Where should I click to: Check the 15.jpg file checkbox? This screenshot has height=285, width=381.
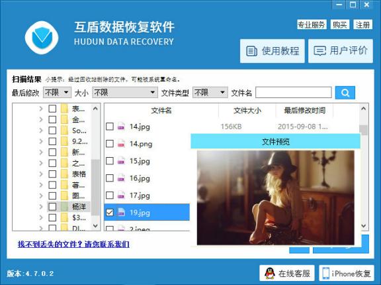[110, 161]
